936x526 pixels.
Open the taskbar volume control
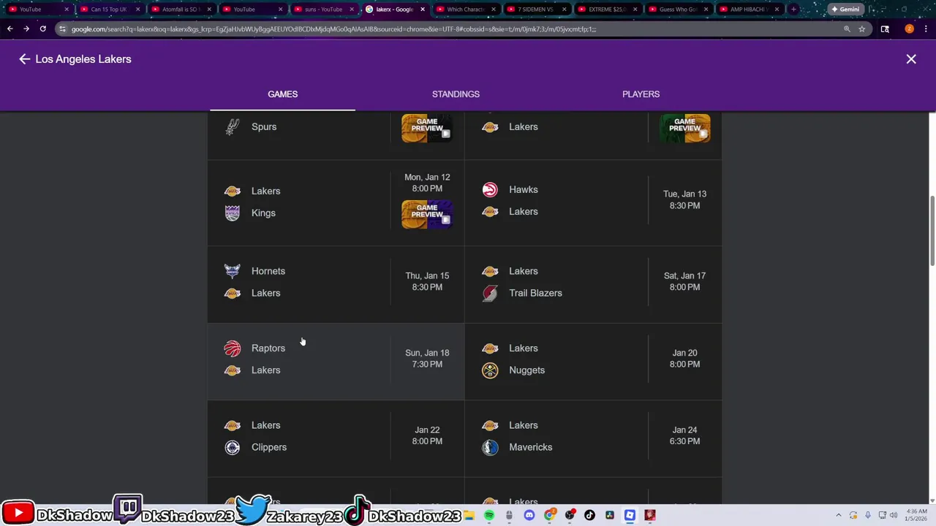[894, 516]
